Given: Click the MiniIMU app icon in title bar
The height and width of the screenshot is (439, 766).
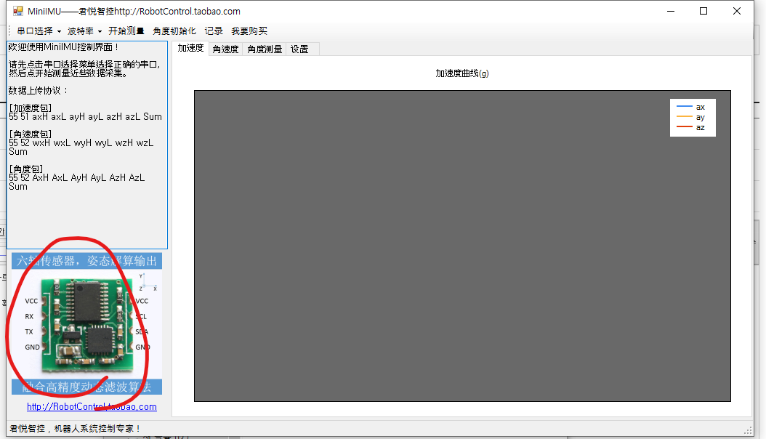Looking at the screenshot, I should pos(18,11).
